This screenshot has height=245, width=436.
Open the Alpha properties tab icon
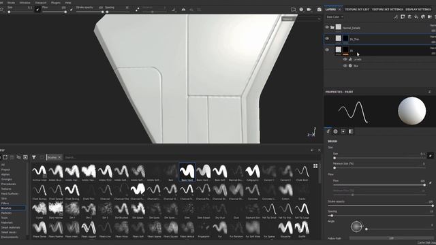336,131
